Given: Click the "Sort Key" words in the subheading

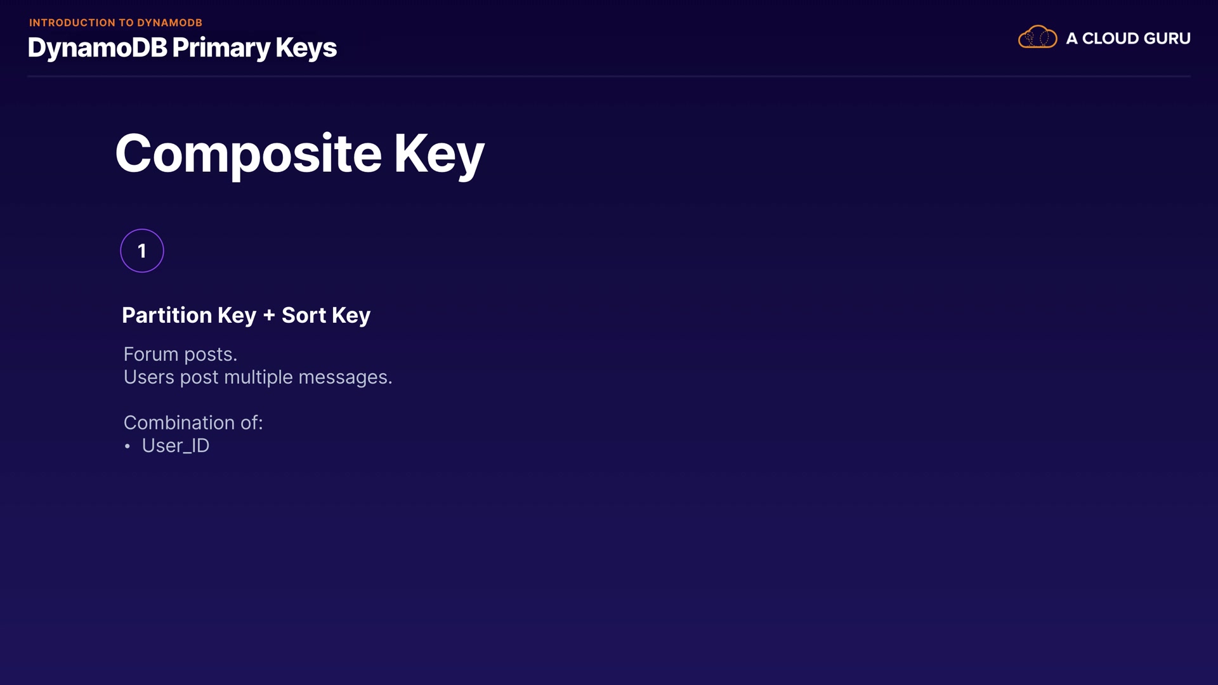Looking at the screenshot, I should 326,315.
